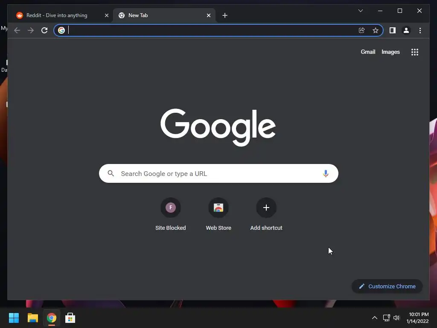Select the New Tab tab
Image resolution: width=437 pixels, height=328 pixels.
pyautogui.click(x=164, y=15)
